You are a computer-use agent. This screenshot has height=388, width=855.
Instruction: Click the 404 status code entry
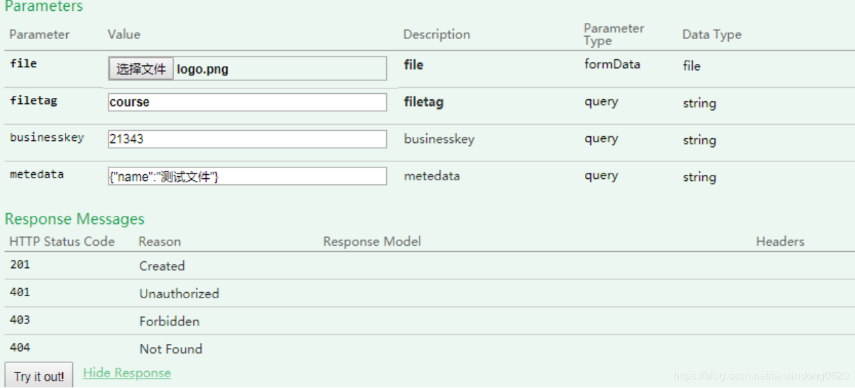point(20,348)
